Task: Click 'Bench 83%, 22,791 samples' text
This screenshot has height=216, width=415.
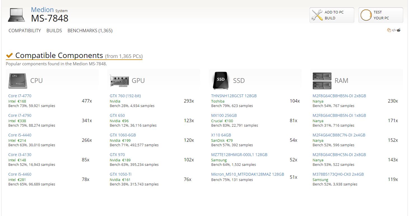Action: [x=235, y=126]
